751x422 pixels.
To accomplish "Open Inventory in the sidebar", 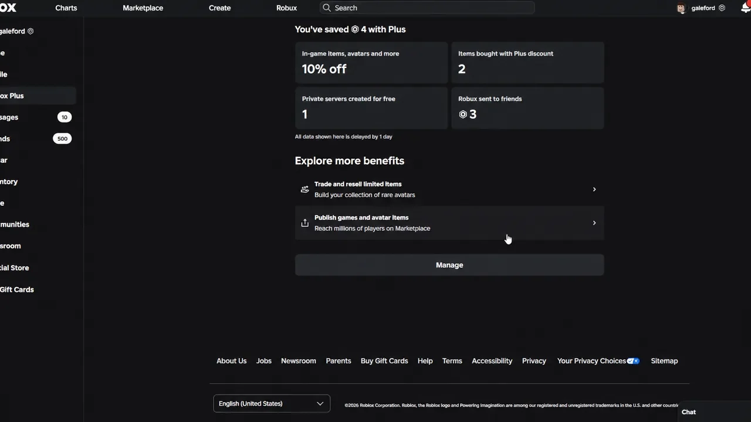I will [x=9, y=182].
